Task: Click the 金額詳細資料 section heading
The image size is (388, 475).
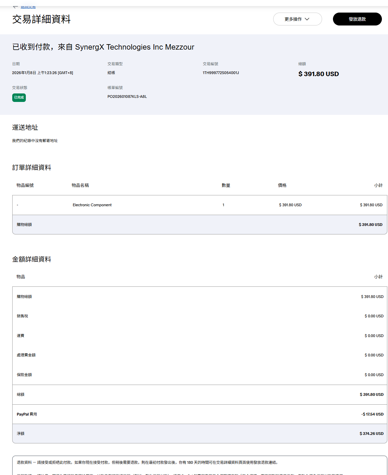Action: 32,259
